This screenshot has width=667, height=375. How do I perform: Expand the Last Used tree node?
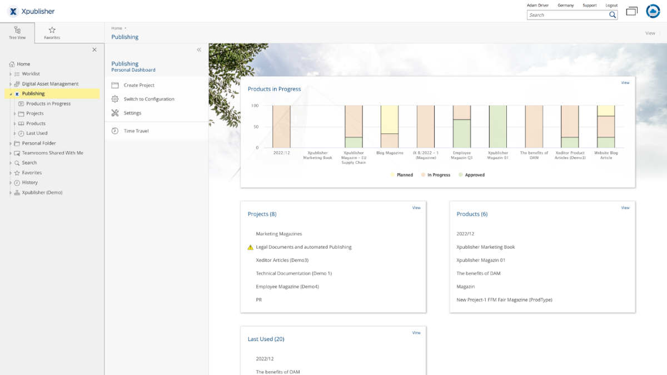click(x=14, y=133)
